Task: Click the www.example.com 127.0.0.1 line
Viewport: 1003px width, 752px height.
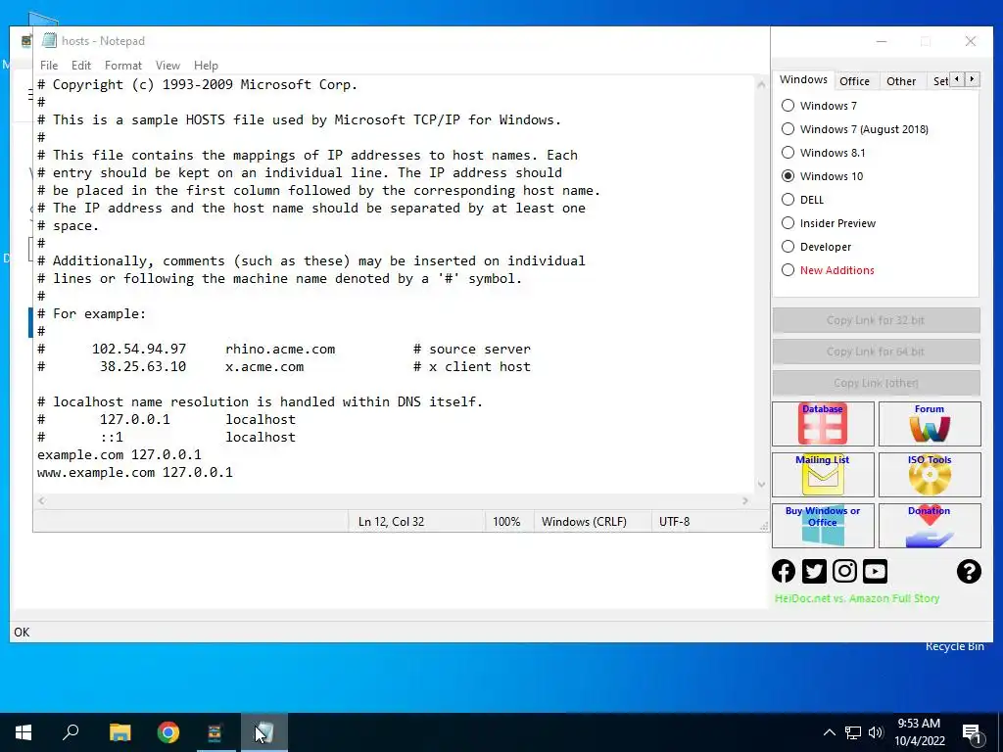Action: 135,472
